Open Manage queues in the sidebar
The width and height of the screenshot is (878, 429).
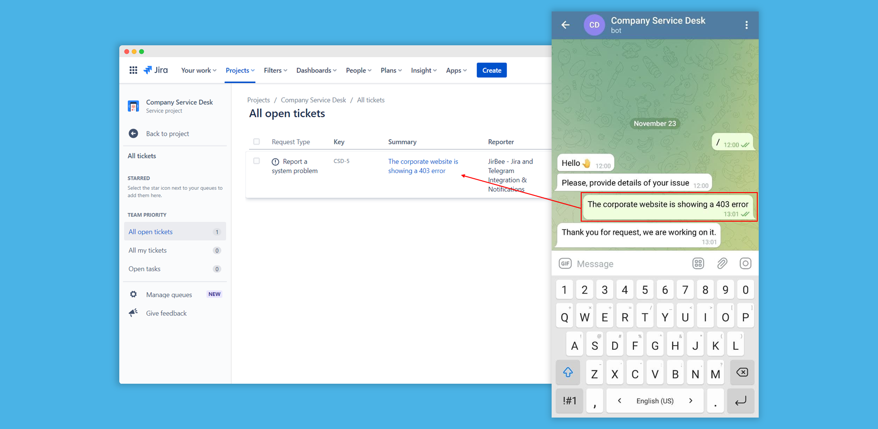point(169,295)
